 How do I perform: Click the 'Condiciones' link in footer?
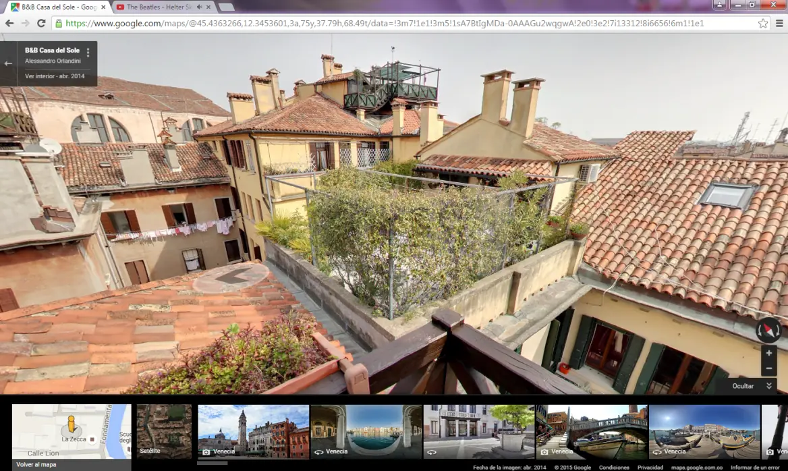pos(614,468)
